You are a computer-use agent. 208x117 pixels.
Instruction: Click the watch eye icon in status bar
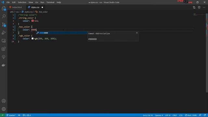(19, 115)
